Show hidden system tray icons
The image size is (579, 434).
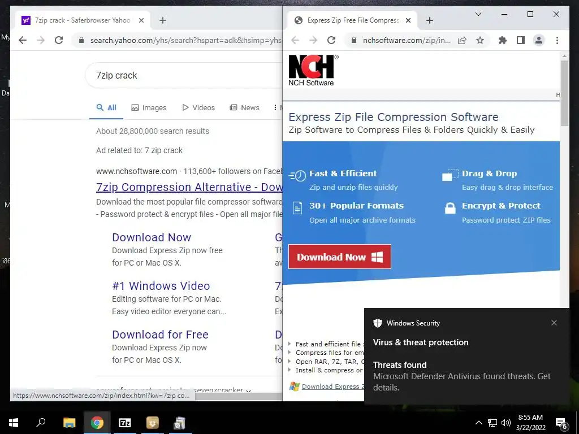(478, 423)
